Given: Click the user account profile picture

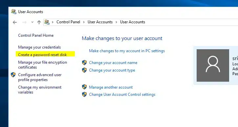Looking at the screenshot, I should click(213, 65).
